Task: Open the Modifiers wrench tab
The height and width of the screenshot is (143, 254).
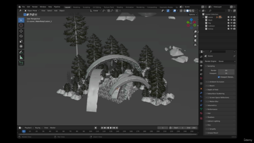Action: (201, 93)
